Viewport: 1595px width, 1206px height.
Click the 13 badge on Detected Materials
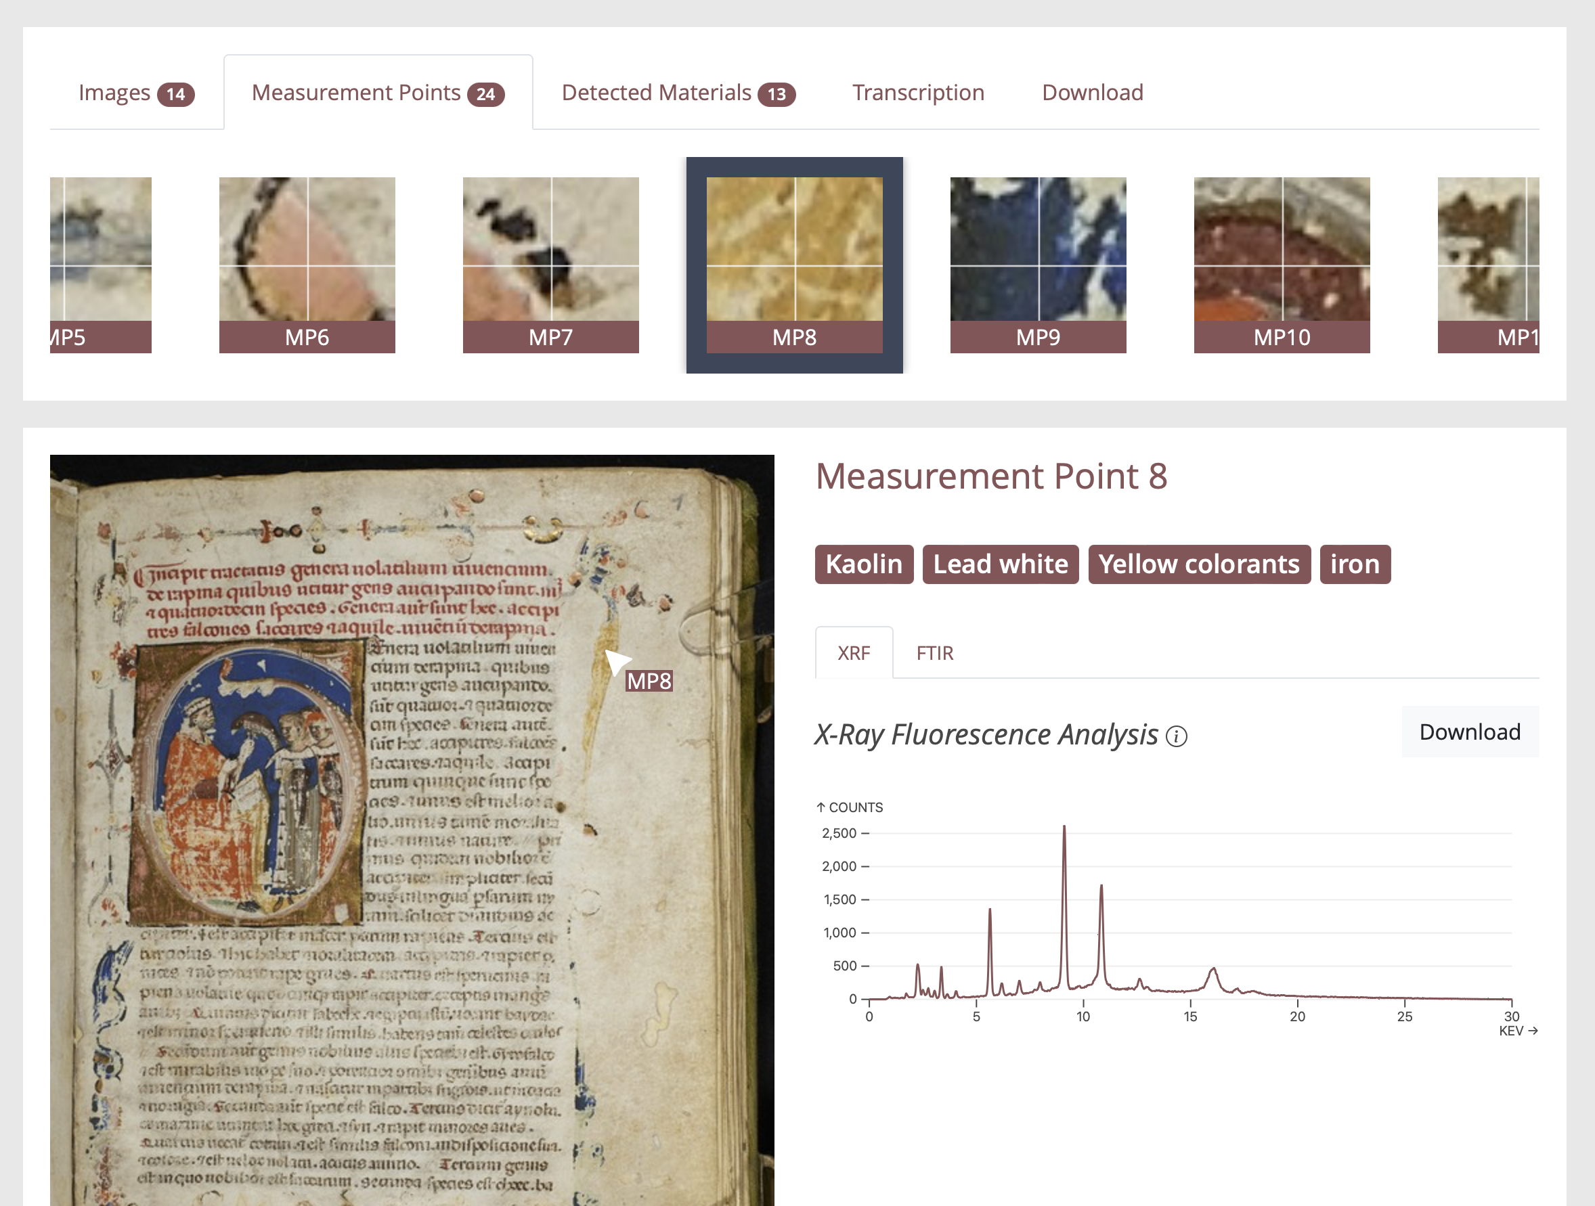(x=777, y=95)
